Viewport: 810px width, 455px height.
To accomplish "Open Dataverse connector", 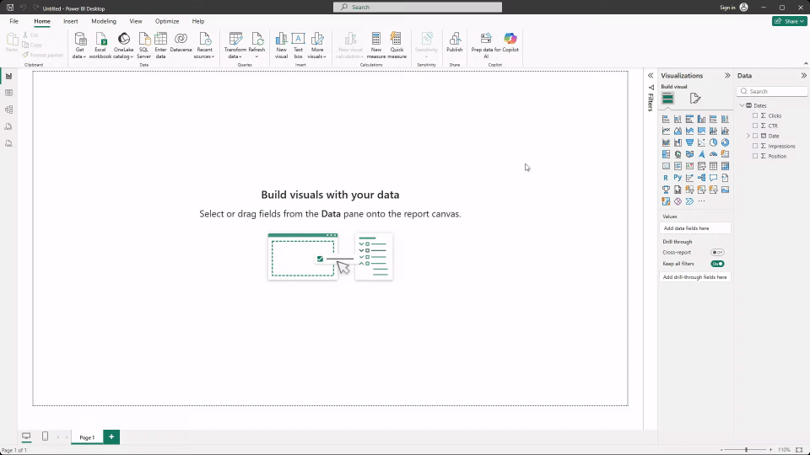I will tap(181, 43).
